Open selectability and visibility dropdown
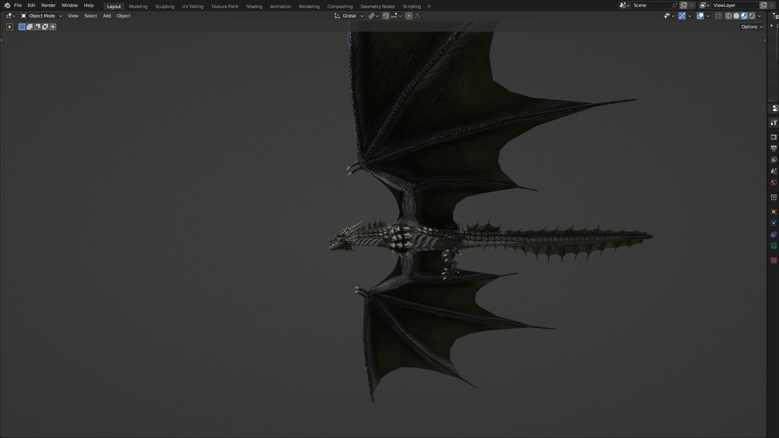Screen dimensions: 779x438 pos(669,16)
